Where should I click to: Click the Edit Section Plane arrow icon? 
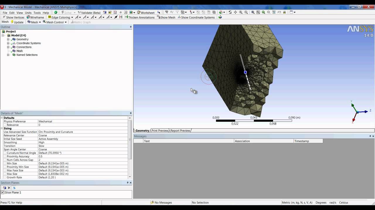click(14, 188)
